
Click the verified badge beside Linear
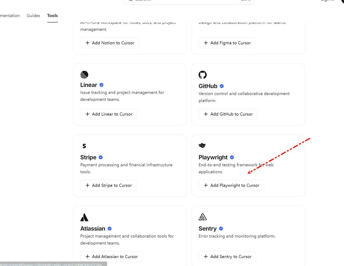pyautogui.click(x=102, y=85)
